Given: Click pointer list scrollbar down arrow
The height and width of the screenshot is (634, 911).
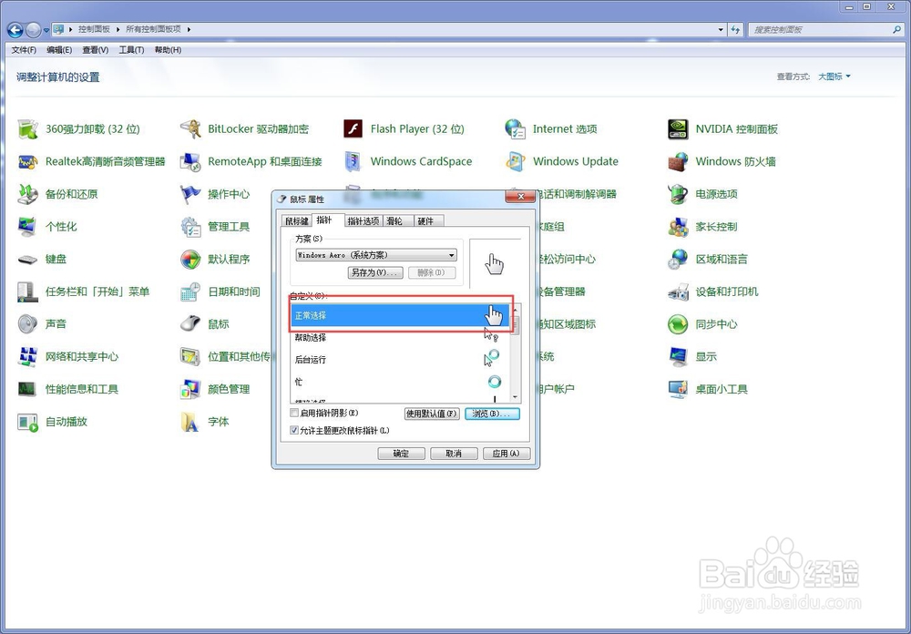Looking at the screenshot, I should coord(516,397).
